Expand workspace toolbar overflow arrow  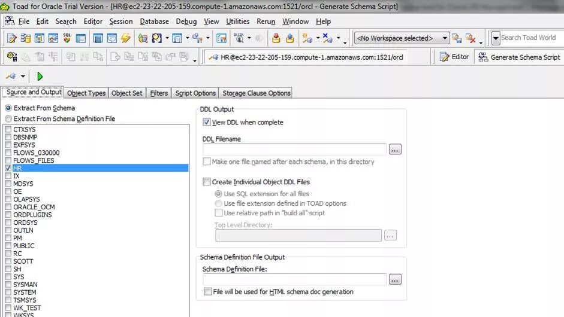point(481,42)
